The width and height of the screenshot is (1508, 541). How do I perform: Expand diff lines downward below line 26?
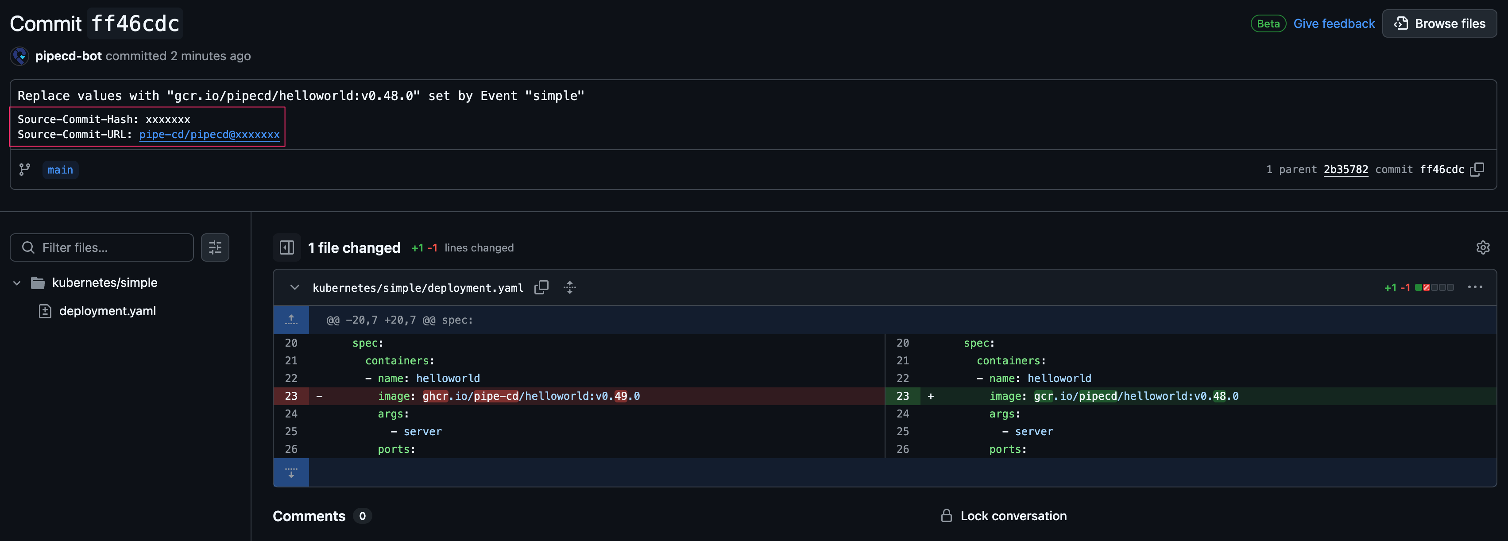tap(291, 472)
